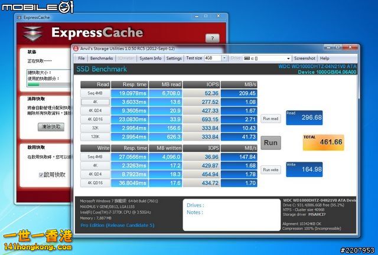Open the Settings menu item
Viewport: 378px width, 255px height.
(x=174, y=58)
